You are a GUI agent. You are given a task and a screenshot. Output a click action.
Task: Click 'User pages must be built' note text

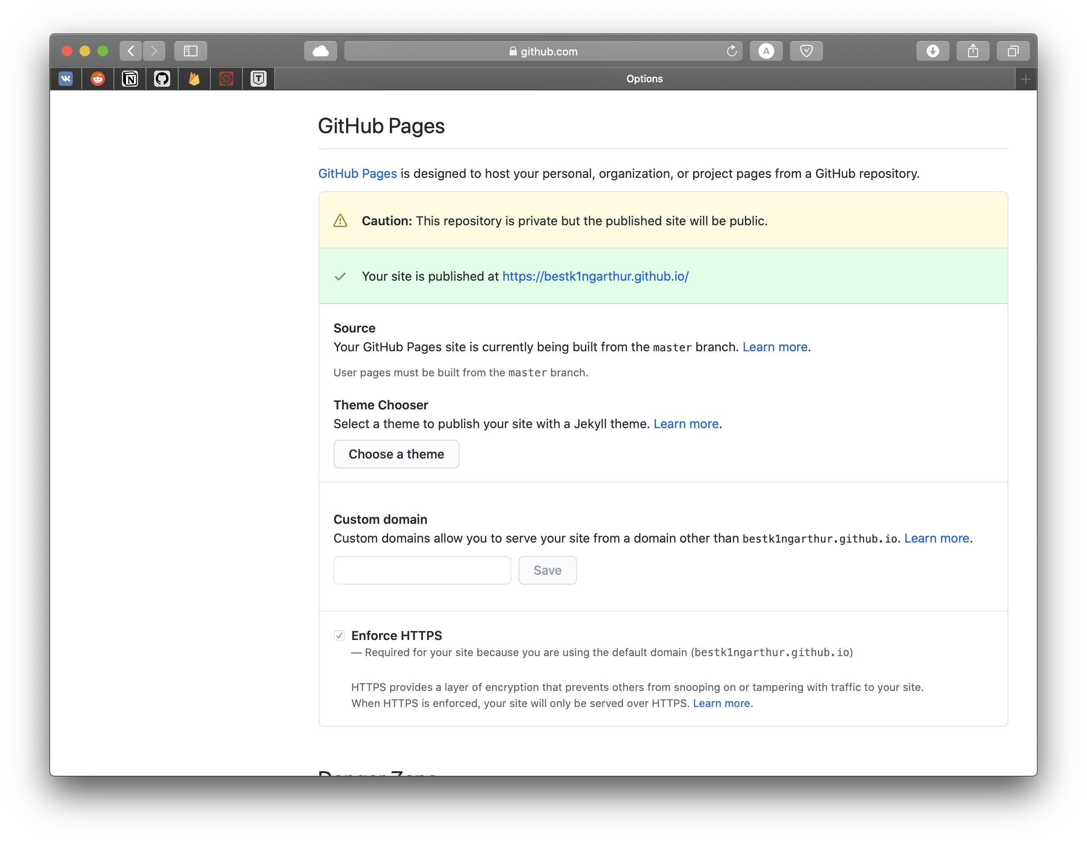coord(461,372)
